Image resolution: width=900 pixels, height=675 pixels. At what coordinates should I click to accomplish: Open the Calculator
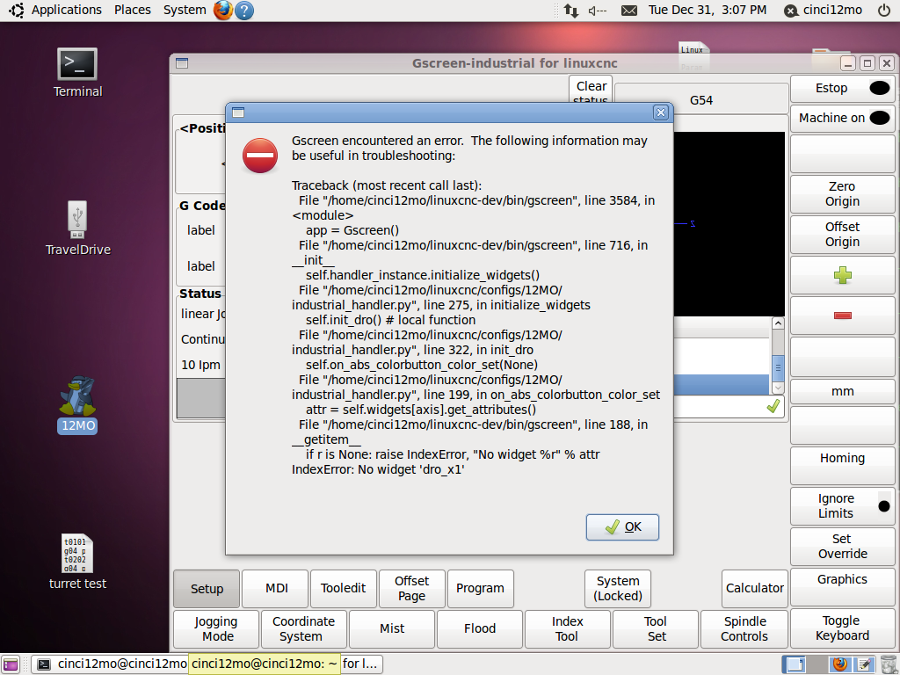tap(755, 589)
